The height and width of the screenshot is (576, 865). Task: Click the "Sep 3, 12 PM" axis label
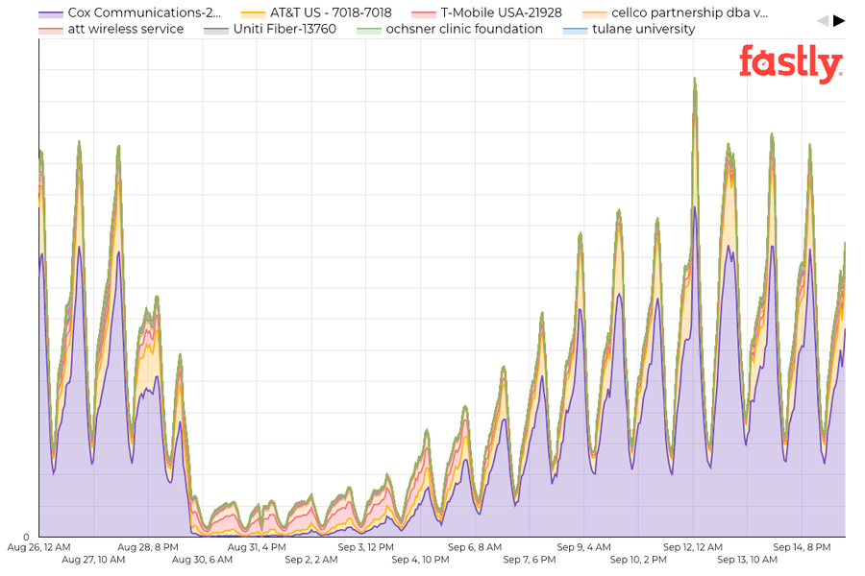pyautogui.click(x=366, y=547)
